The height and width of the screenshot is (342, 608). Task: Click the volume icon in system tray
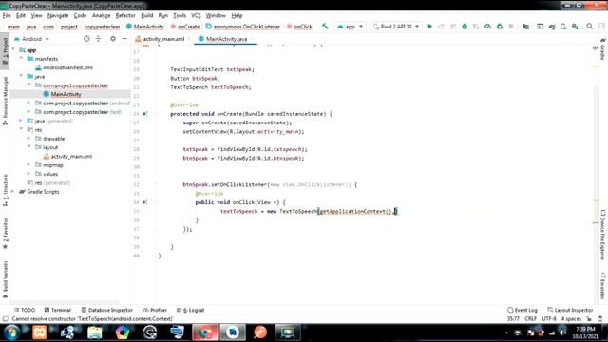point(562,332)
